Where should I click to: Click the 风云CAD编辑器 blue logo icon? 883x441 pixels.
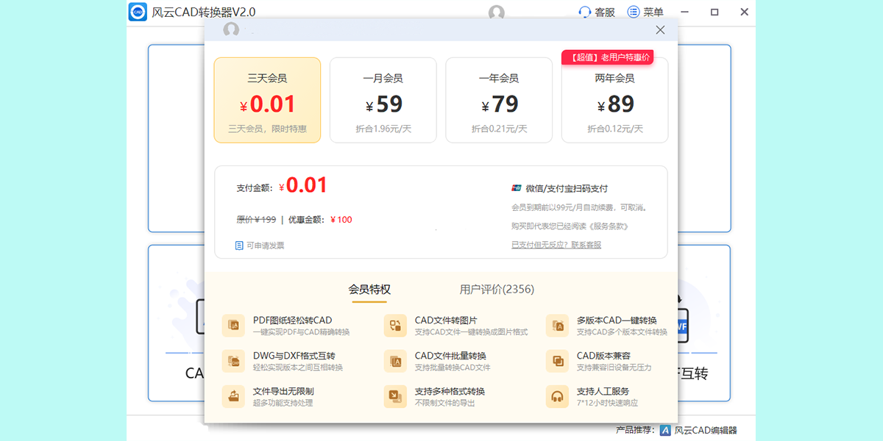point(665,431)
